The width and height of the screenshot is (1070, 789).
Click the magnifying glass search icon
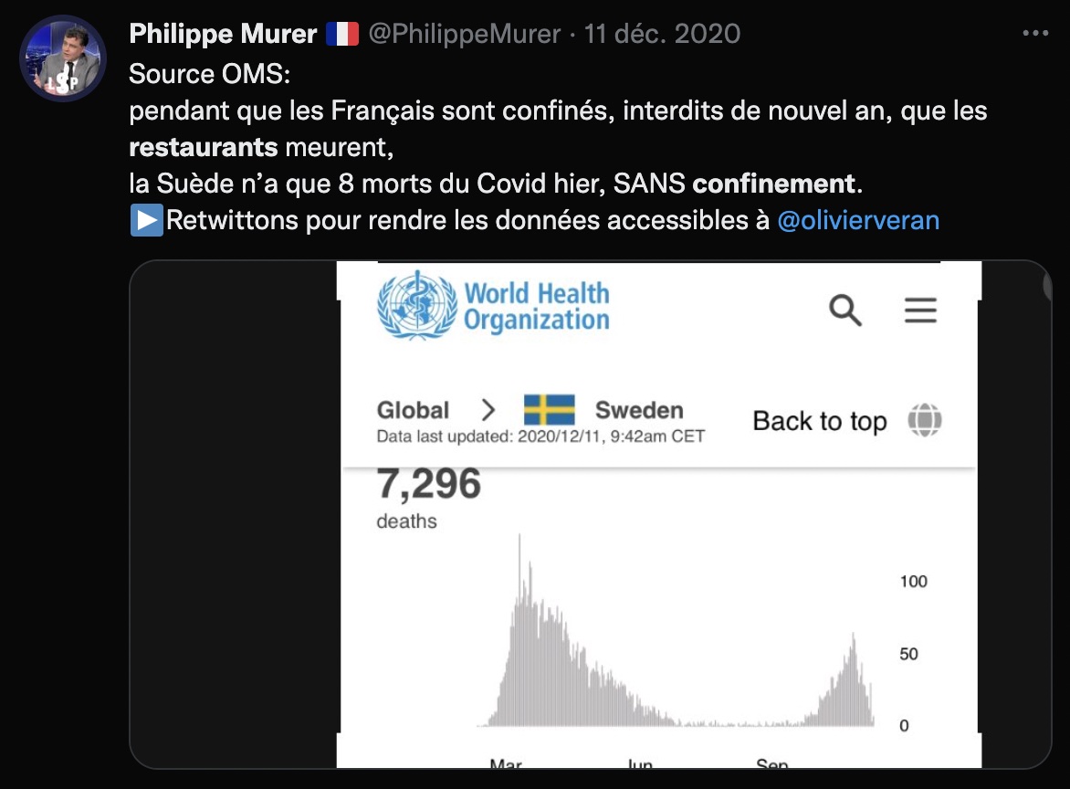845,310
